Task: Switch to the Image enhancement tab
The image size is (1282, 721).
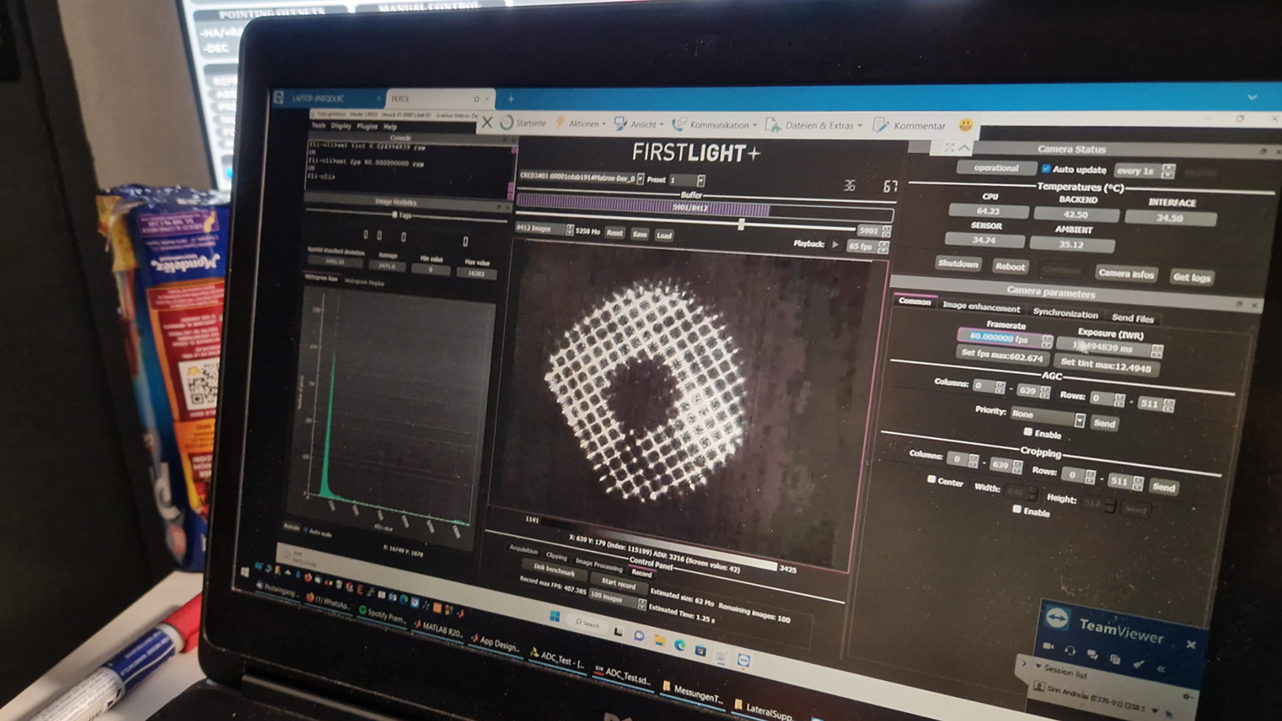Action: 981,306
